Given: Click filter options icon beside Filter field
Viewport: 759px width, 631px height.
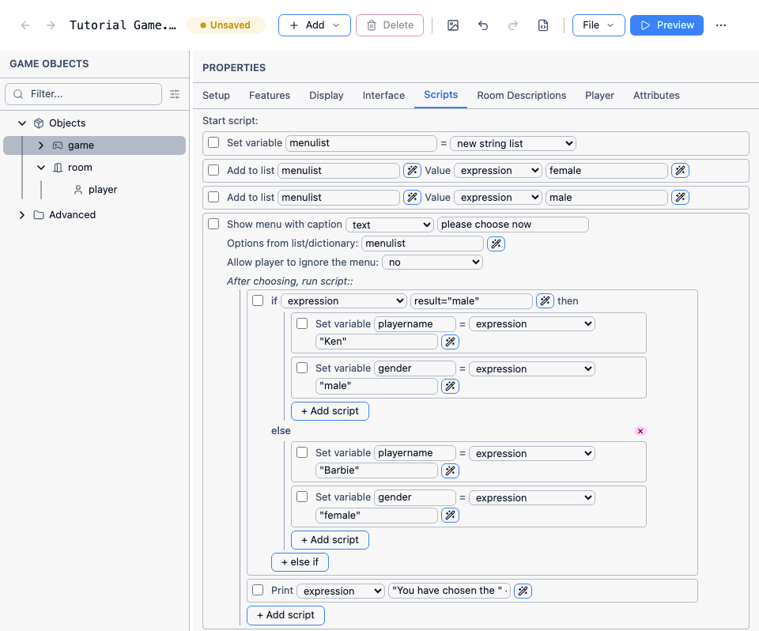Looking at the screenshot, I should click(x=175, y=94).
